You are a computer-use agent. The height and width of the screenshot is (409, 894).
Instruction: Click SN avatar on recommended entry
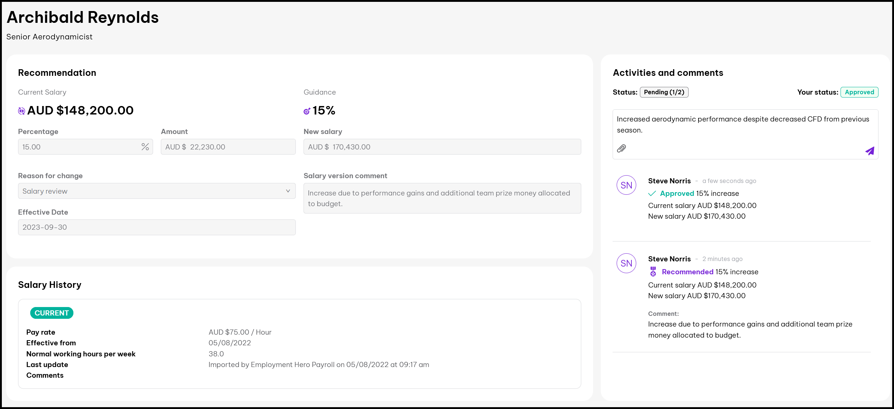pyautogui.click(x=626, y=263)
